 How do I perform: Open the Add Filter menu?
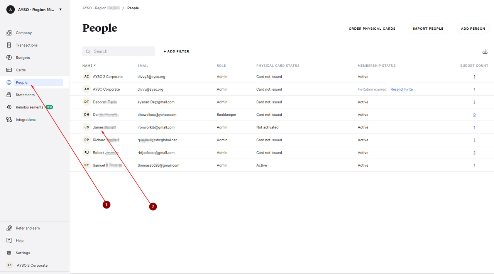tap(176, 51)
